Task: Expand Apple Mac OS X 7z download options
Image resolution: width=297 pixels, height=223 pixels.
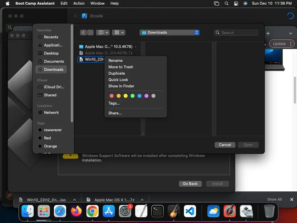Action: (142, 200)
